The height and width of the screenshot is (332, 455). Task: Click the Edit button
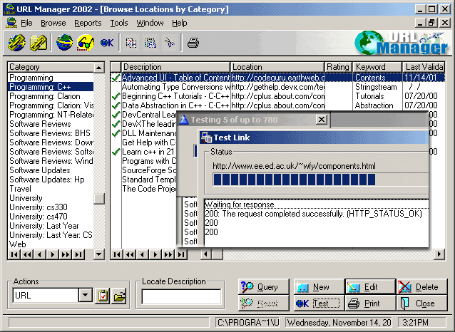(370, 287)
